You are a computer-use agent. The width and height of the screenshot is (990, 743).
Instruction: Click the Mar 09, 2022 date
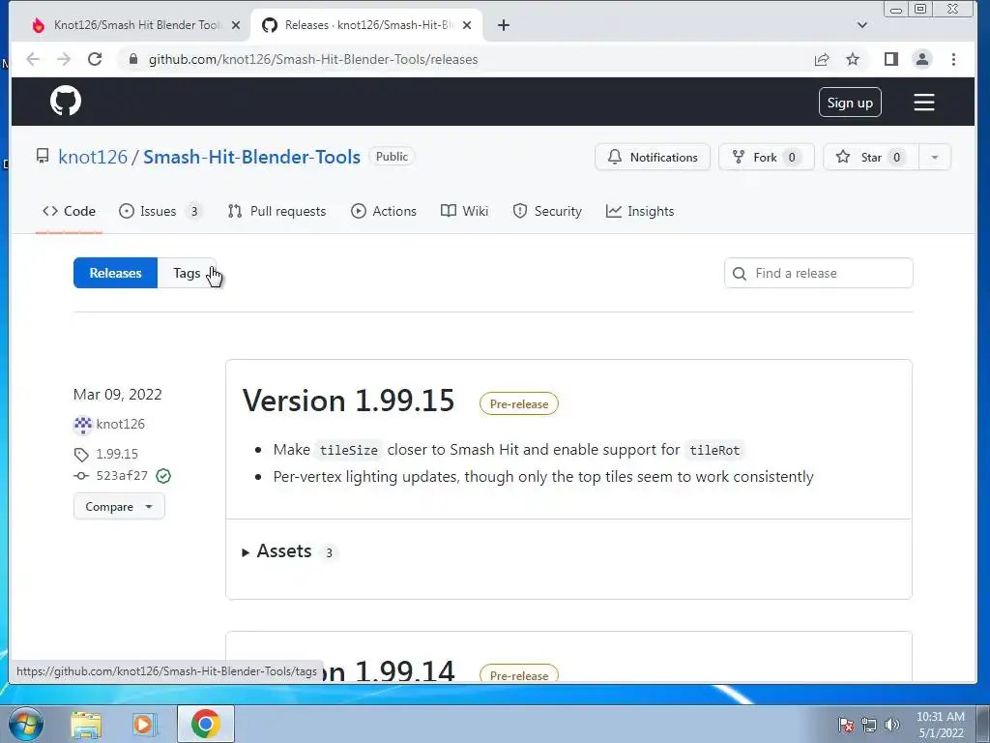click(117, 395)
